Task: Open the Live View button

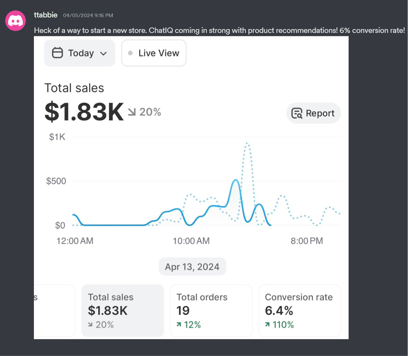Action: coord(154,53)
